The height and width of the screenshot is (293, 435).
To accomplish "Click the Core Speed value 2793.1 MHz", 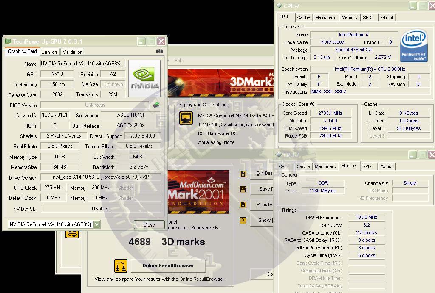I will click(x=330, y=113).
